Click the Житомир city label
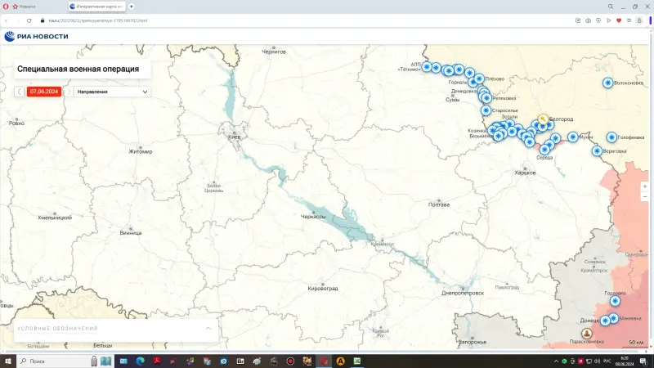The width and height of the screenshot is (654, 368). click(x=141, y=152)
